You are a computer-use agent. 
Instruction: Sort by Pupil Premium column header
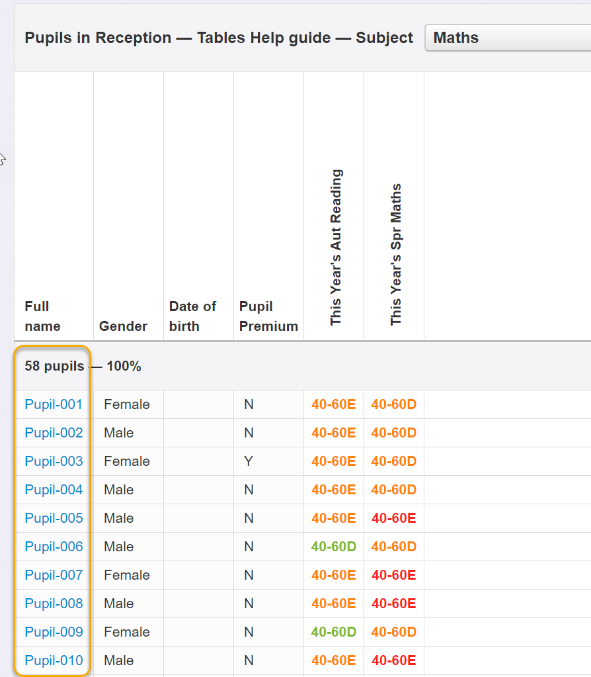(268, 316)
